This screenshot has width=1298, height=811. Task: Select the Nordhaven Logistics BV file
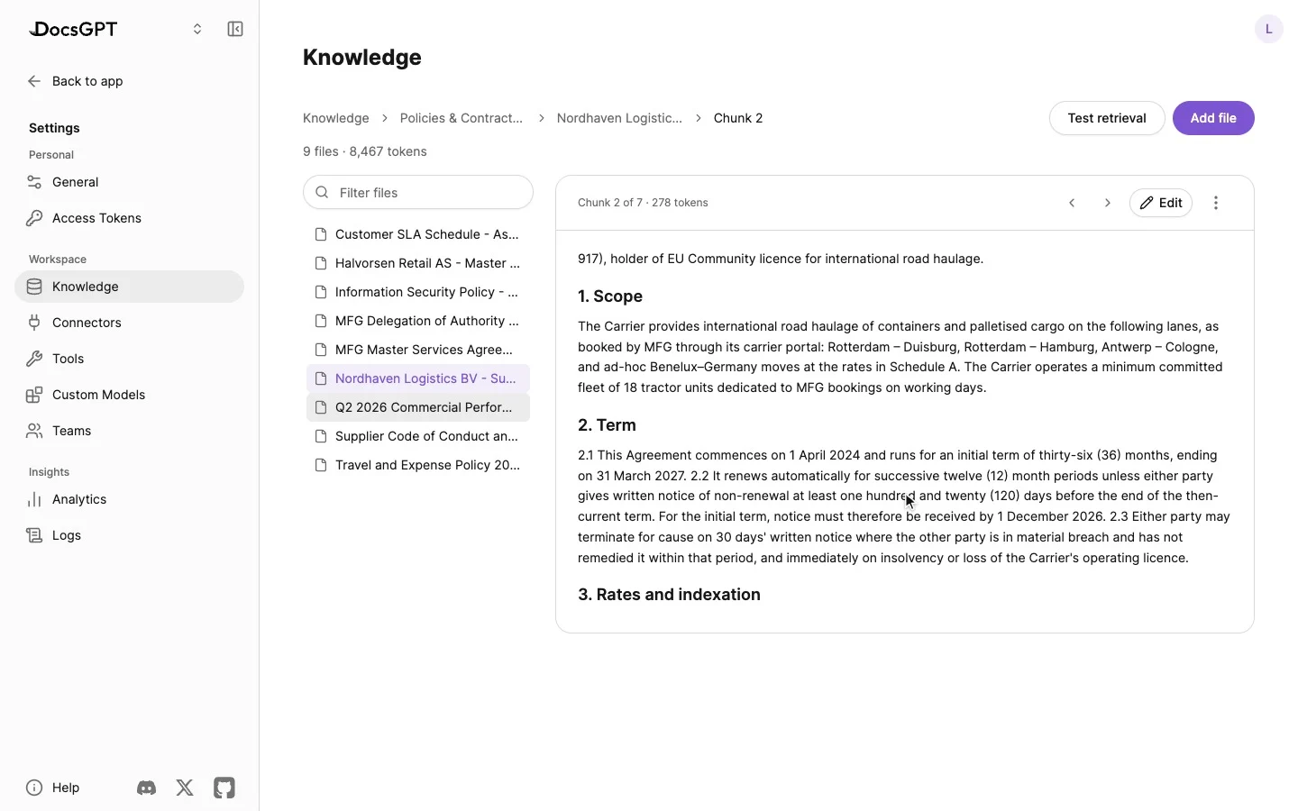point(418,378)
